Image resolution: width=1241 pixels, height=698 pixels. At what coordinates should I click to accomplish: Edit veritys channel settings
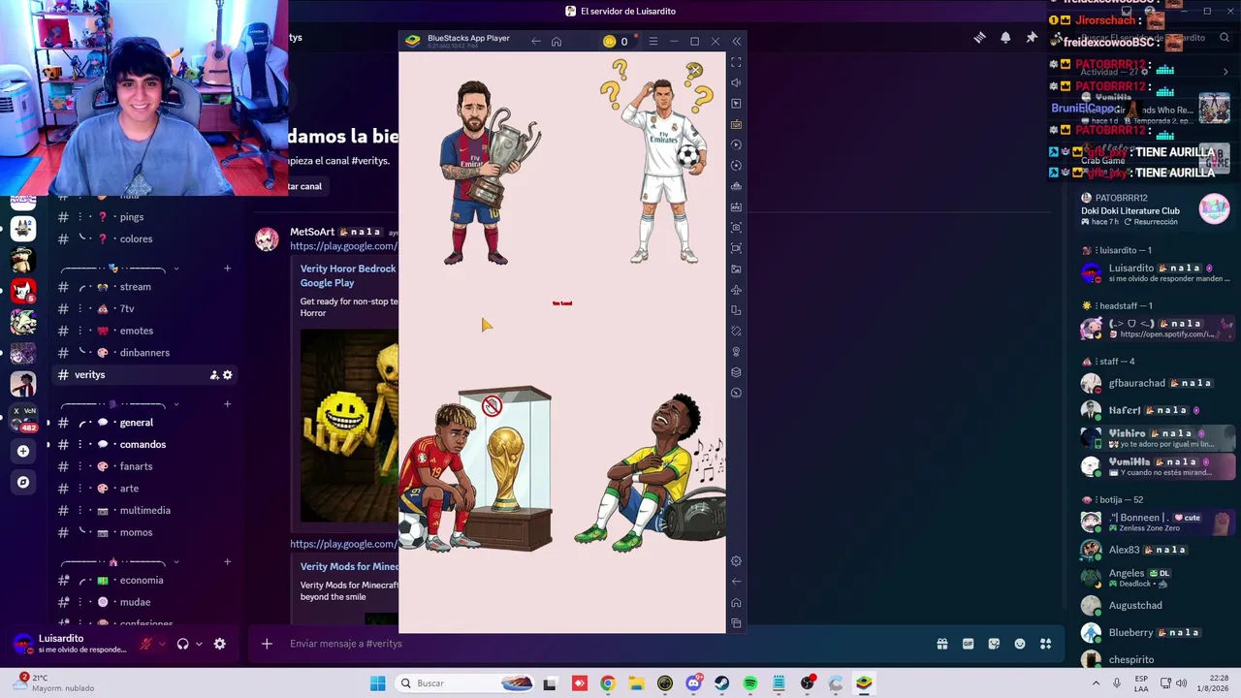[228, 375]
